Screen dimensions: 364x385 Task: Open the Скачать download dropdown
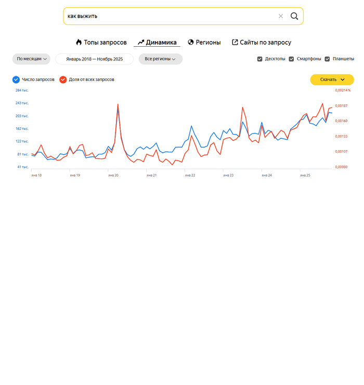click(332, 79)
